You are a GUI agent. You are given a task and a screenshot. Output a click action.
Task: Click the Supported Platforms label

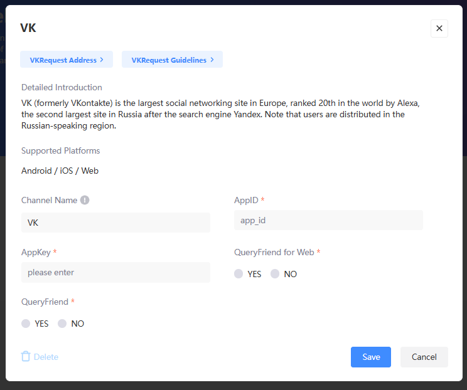click(x=61, y=151)
